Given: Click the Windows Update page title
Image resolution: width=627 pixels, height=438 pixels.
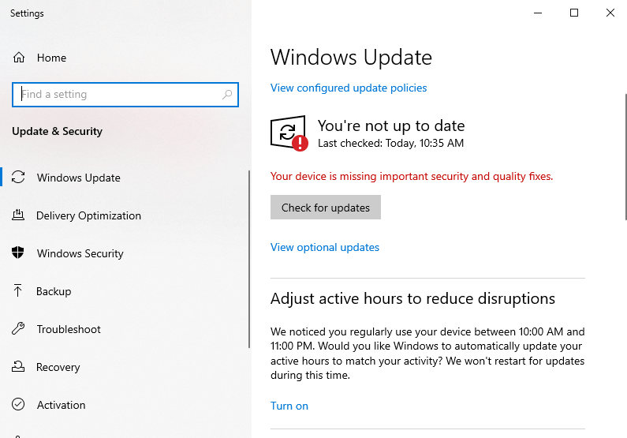Looking at the screenshot, I should [351, 57].
